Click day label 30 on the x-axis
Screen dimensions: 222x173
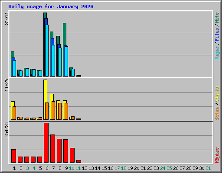click(x=202, y=168)
